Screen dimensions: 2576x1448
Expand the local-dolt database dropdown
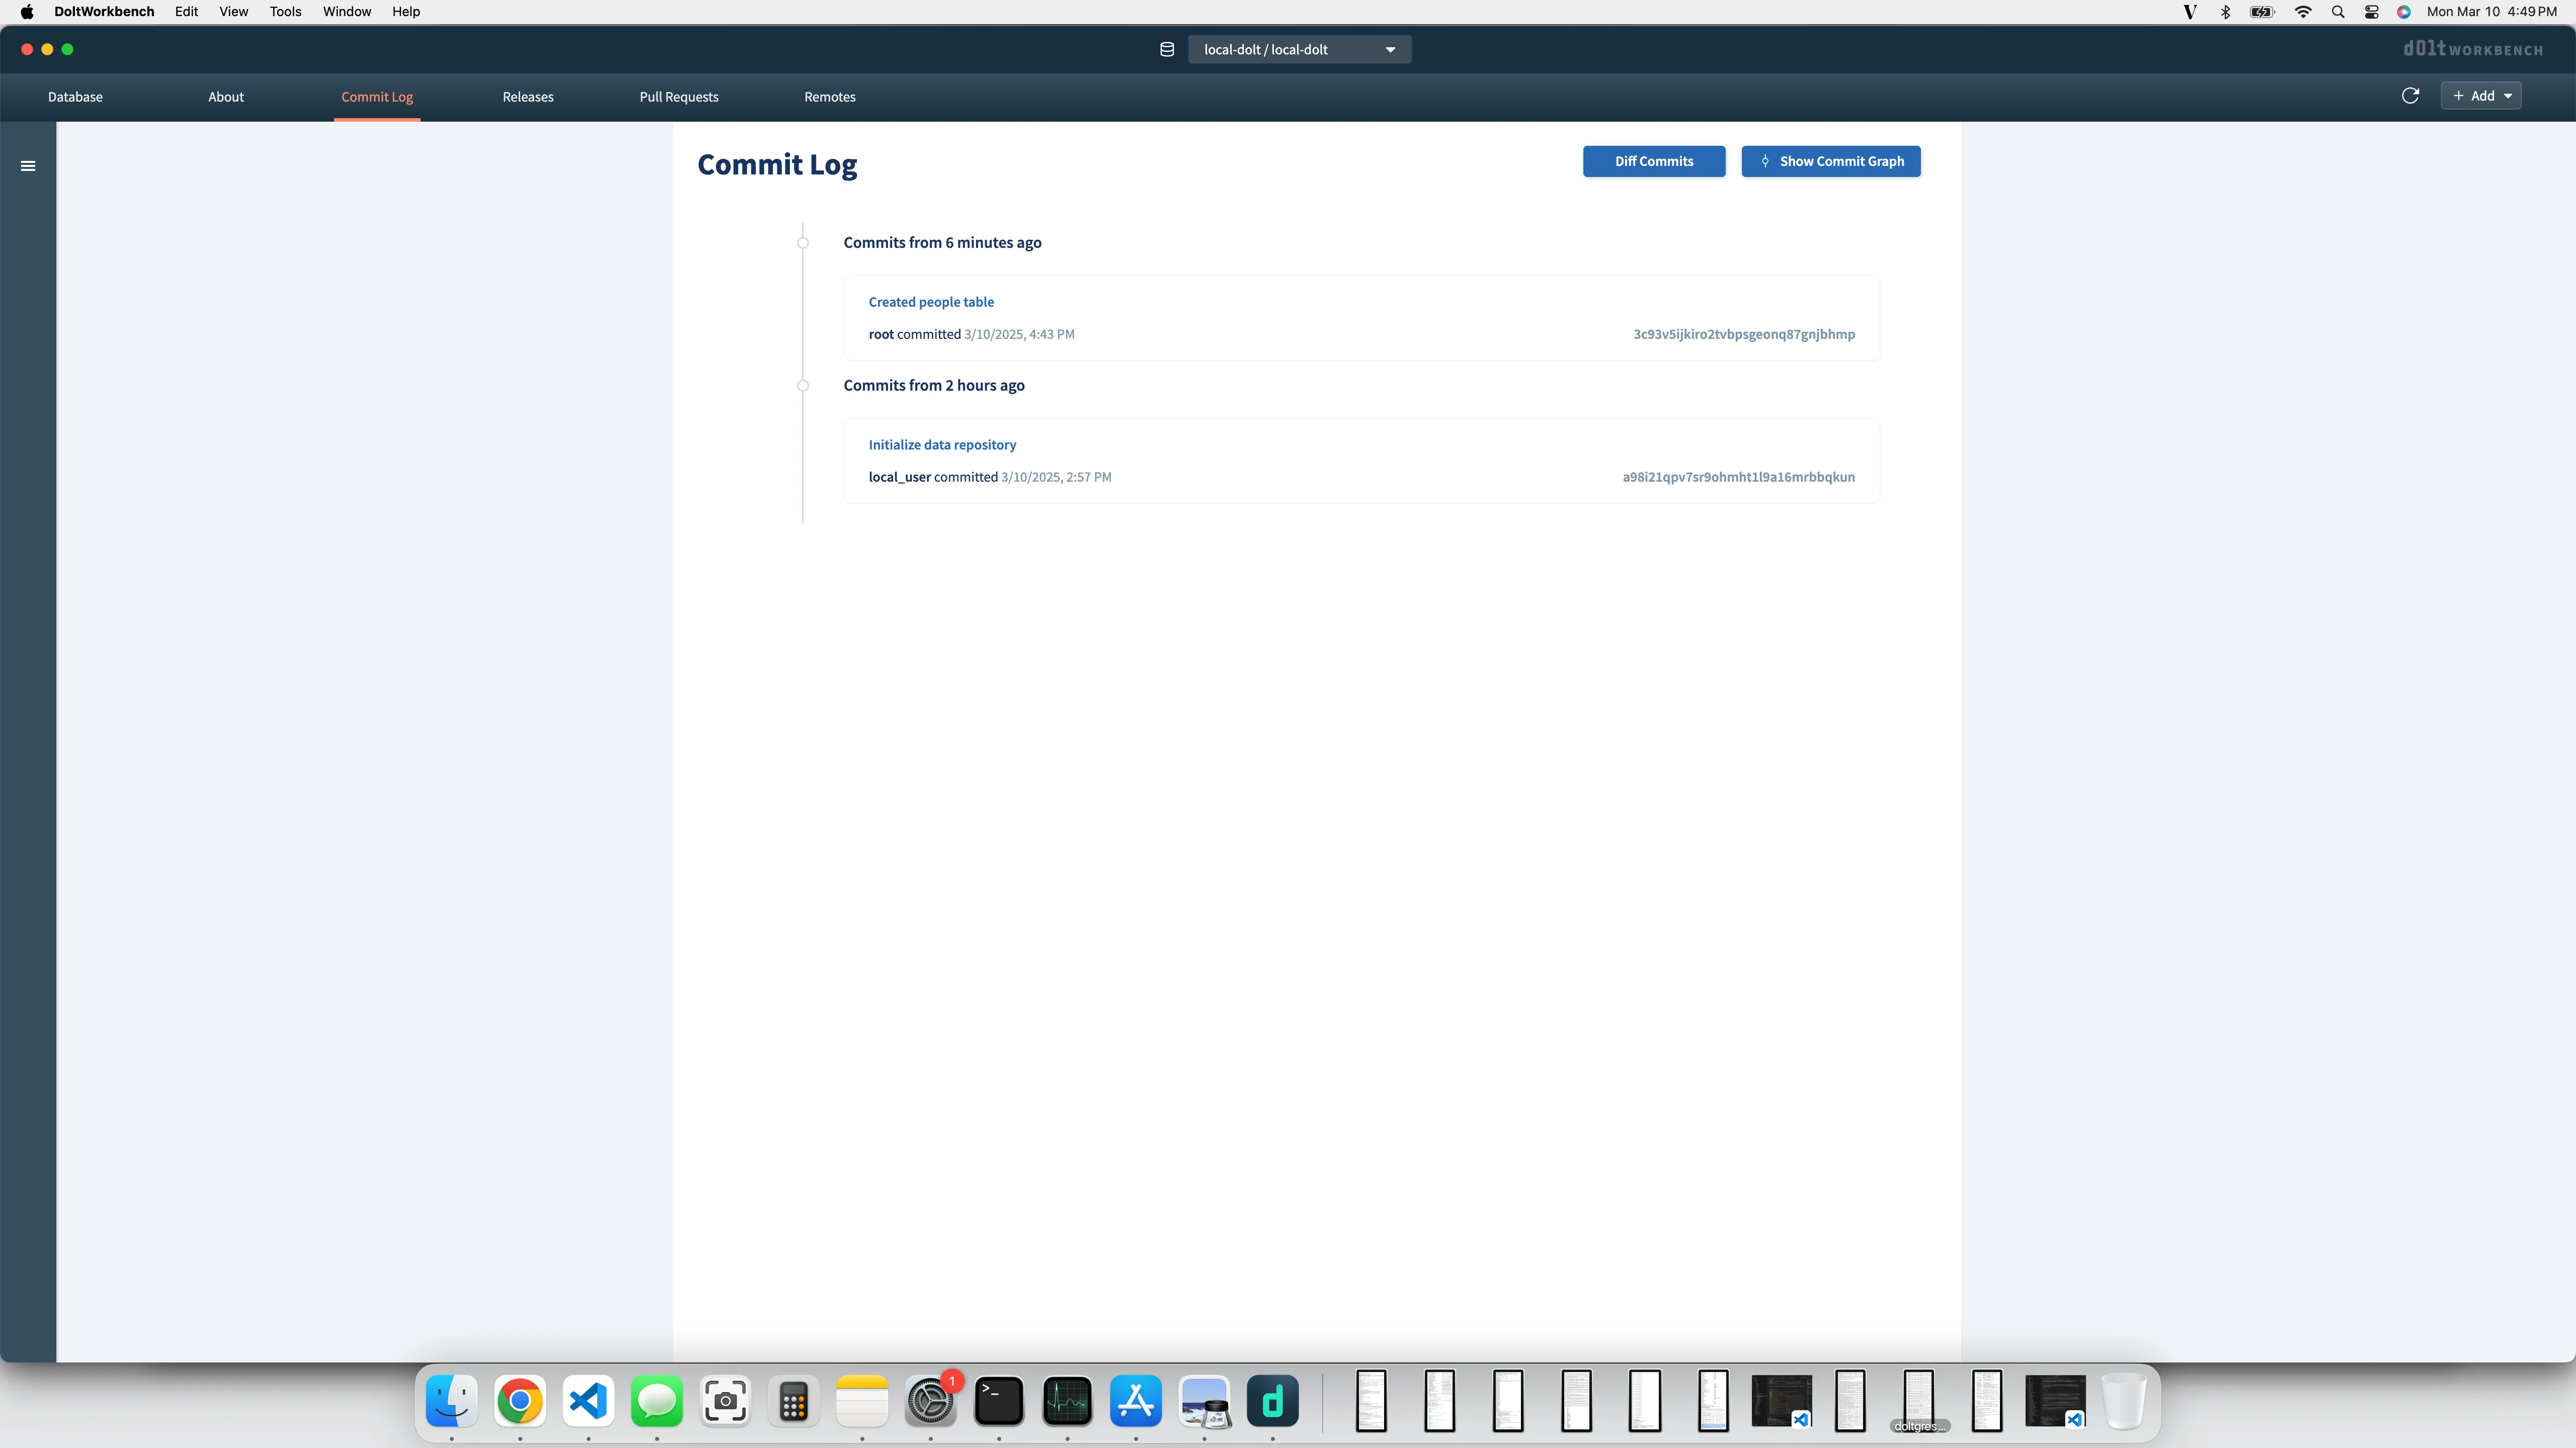[x=1299, y=49]
